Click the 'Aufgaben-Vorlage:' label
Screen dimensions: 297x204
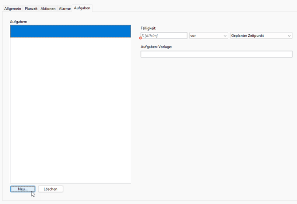tap(156, 47)
